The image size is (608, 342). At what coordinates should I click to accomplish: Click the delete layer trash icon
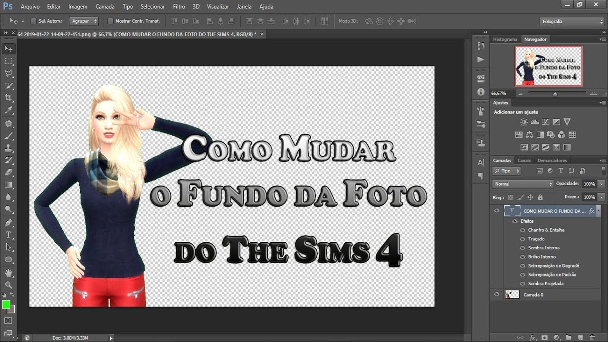click(x=592, y=338)
